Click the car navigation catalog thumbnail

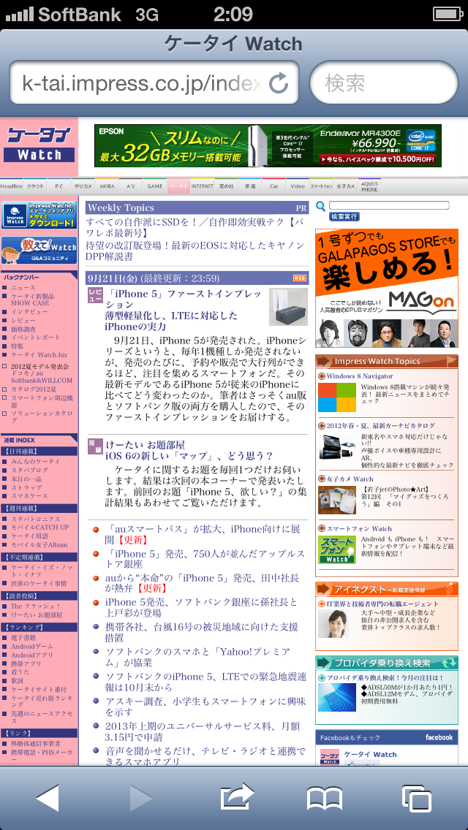coord(336,446)
